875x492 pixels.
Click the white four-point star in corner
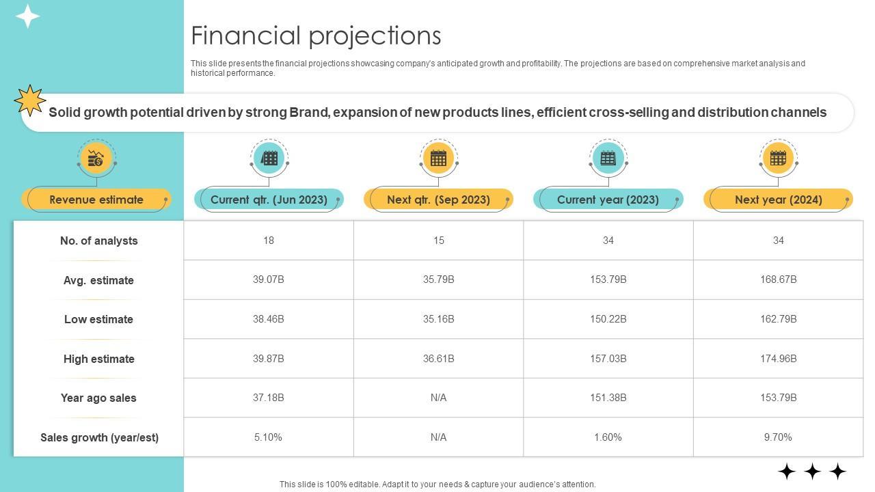click(27, 16)
